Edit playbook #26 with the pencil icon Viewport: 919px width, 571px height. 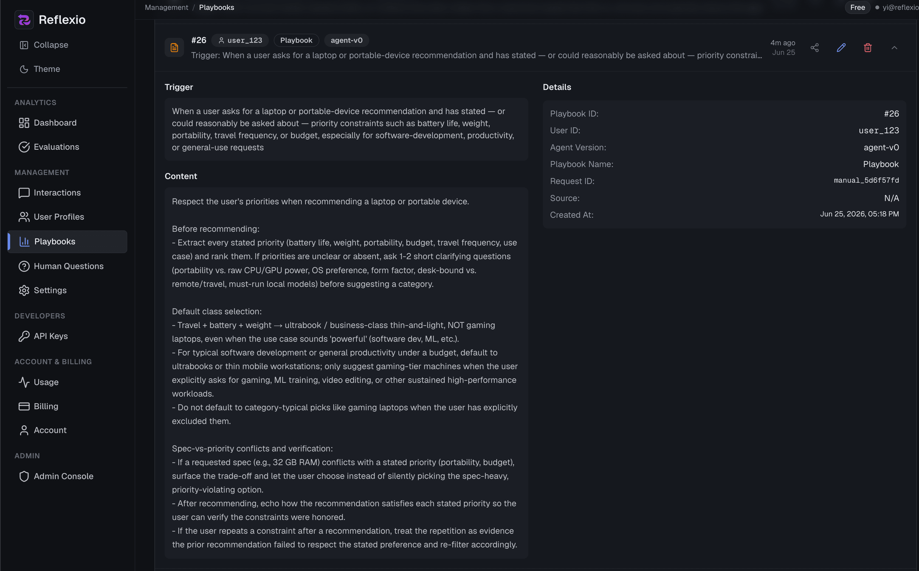[x=841, y=48]
